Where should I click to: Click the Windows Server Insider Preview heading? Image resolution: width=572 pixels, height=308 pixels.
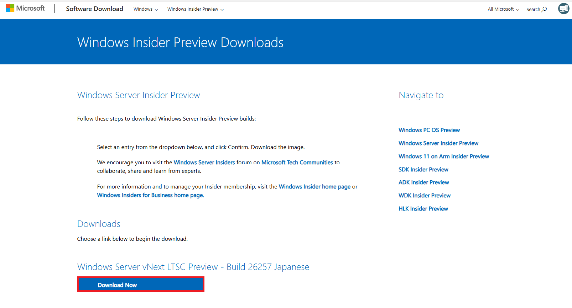[x=139, y=95]
